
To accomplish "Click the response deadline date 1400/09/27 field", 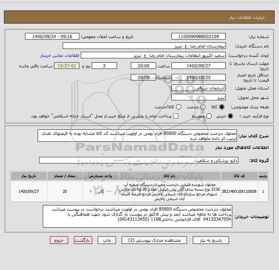I will point(199,66).
